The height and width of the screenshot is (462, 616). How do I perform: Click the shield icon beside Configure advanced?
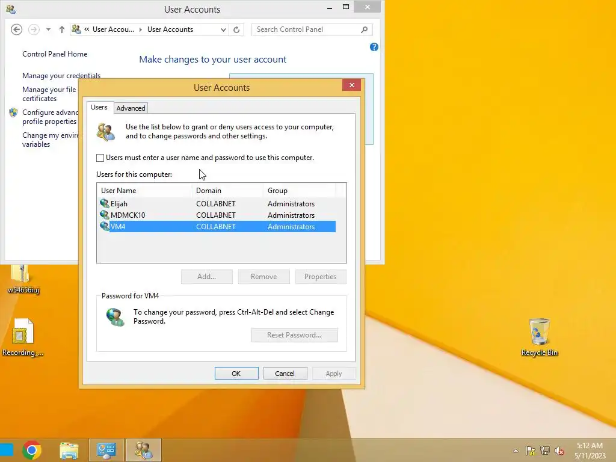(13, 112)
